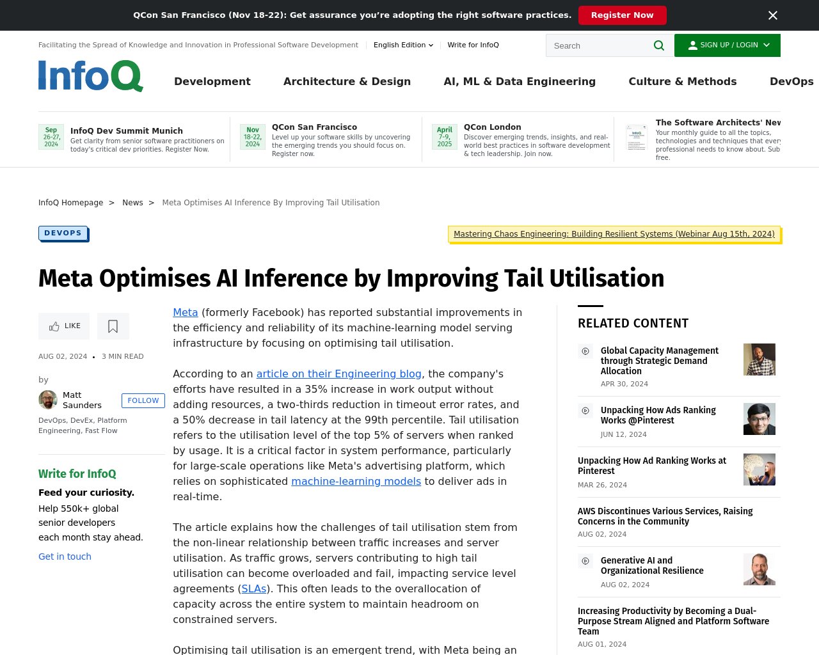Open Mastering Chaos Engineering webinar link
This screenshot has width=819, height=655.
tap(614, 234)
